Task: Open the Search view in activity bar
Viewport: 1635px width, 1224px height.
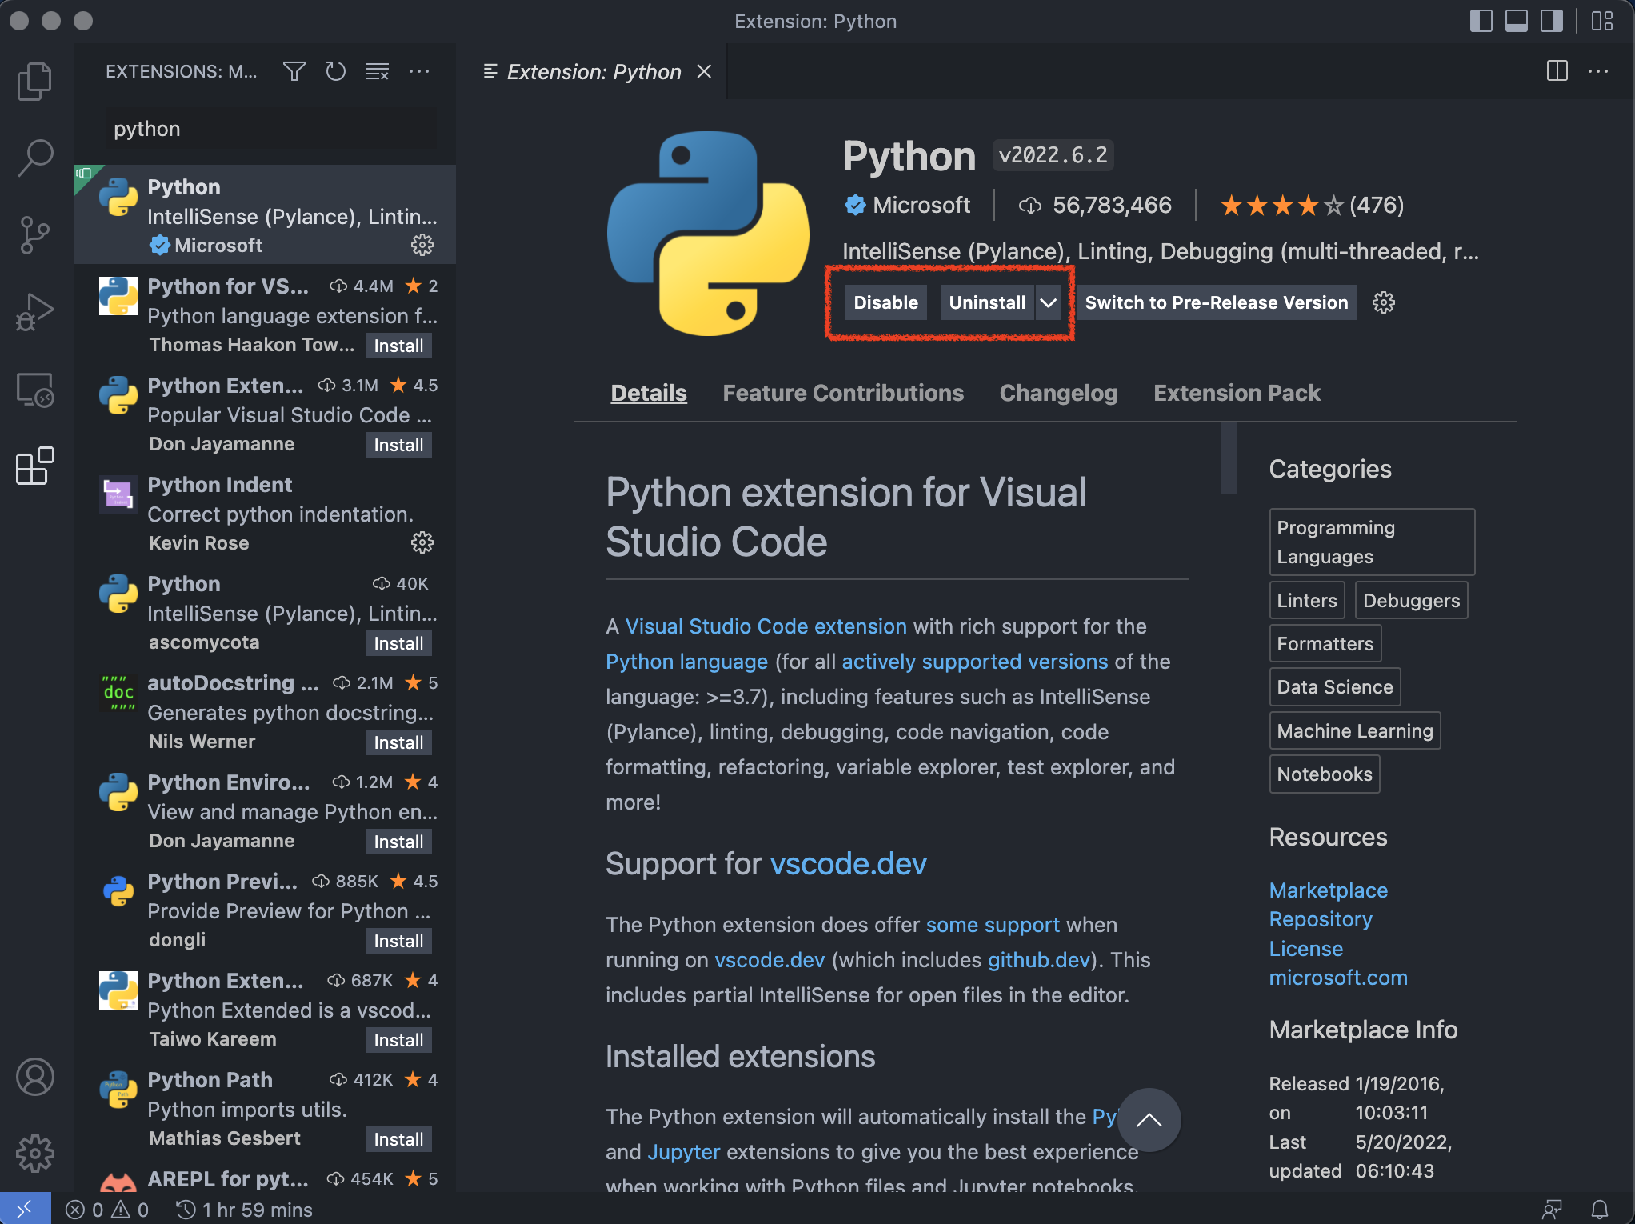Action: click(x=35, y=158)
